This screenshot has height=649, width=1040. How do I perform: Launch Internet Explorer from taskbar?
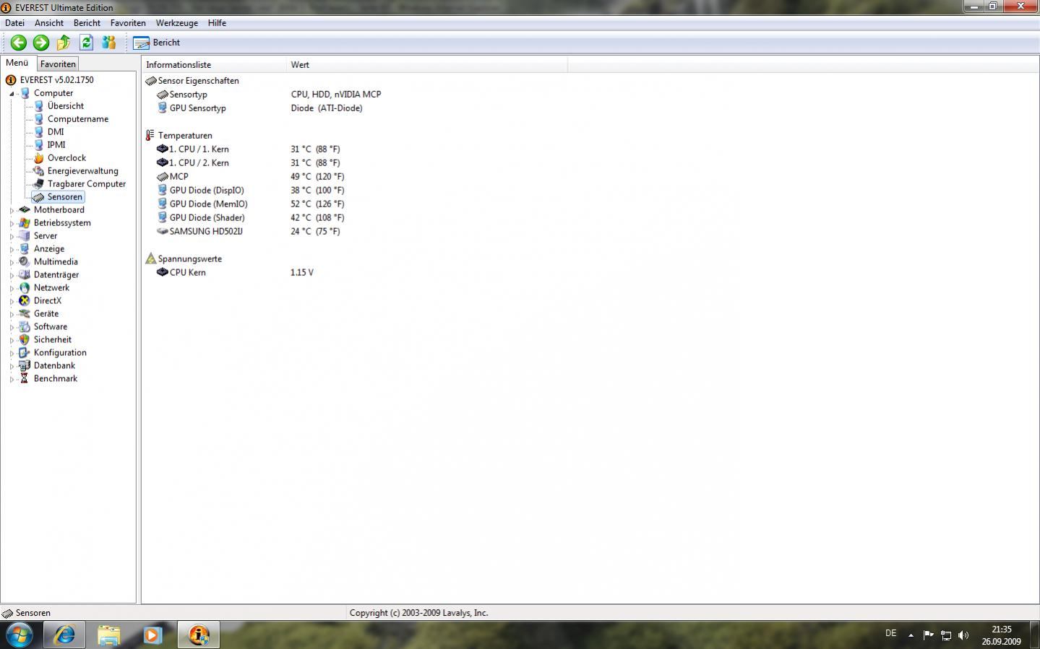(64, 635)
